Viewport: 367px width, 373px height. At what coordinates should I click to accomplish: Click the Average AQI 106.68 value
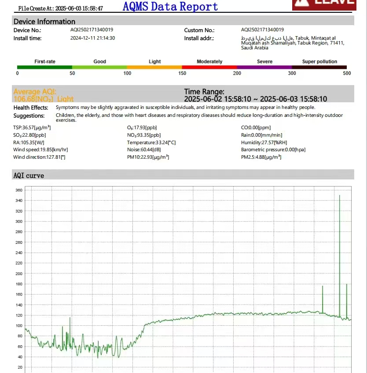(x=44, y=99)
